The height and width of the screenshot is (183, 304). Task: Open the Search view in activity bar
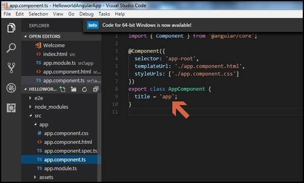point(11,48)
